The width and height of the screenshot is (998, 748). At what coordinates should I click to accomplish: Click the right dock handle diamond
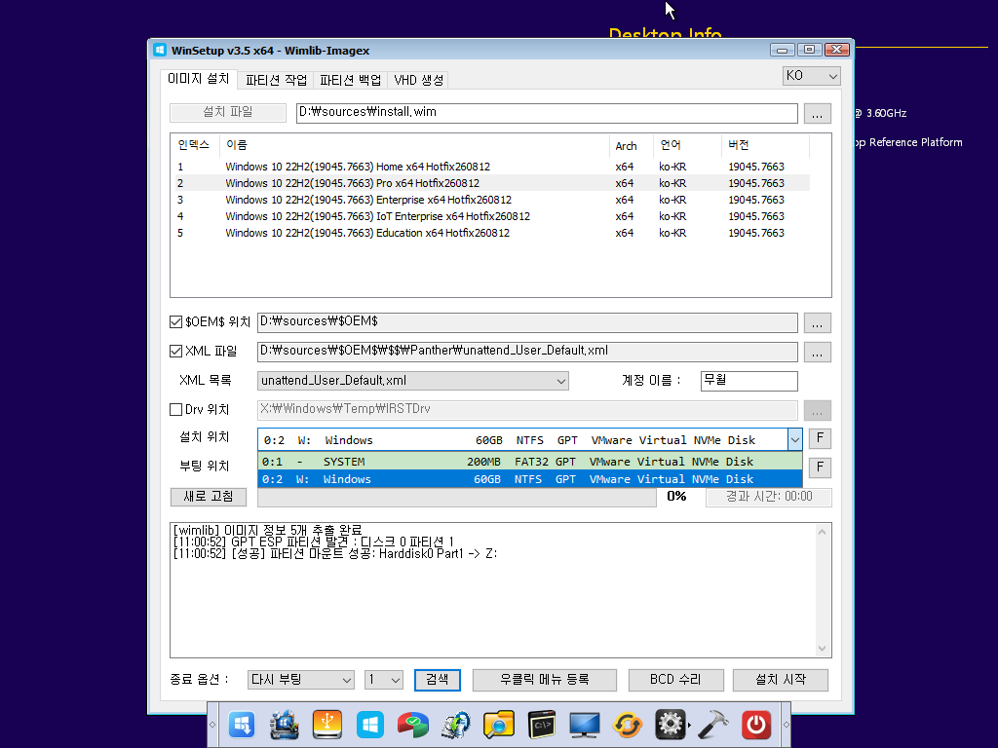[x=787, y=725]
